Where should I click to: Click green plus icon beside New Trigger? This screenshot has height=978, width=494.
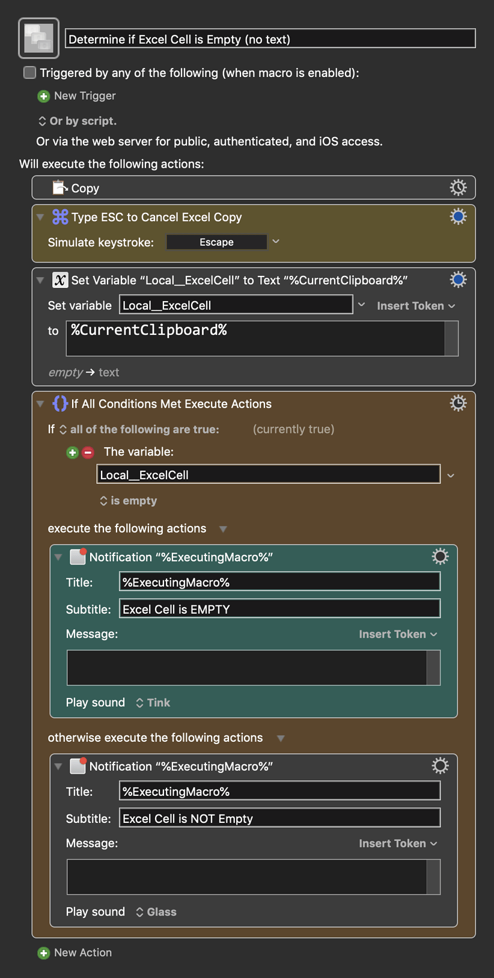[43, 96]
